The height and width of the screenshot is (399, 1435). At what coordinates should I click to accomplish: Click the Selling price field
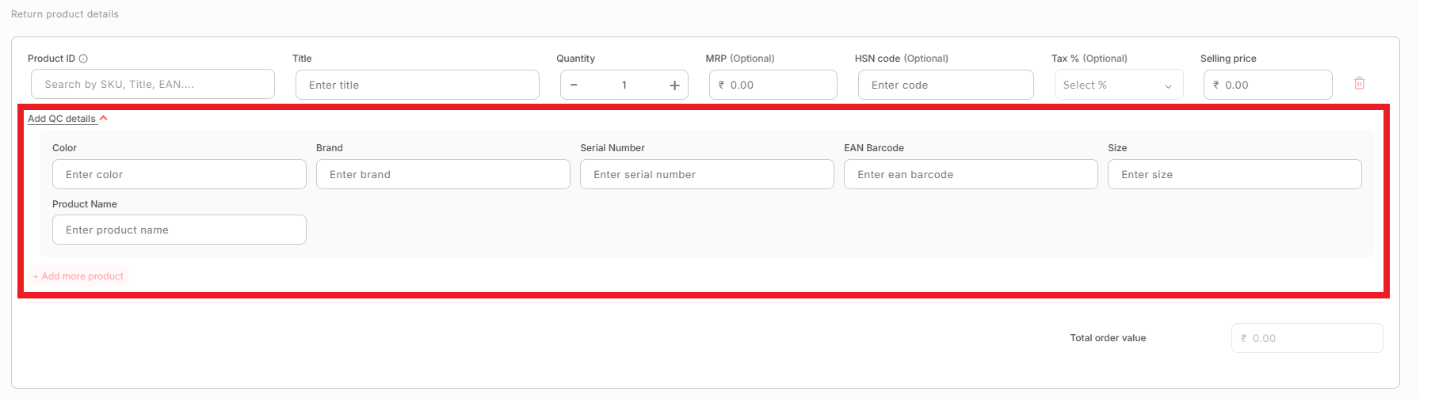point(1268,85)
